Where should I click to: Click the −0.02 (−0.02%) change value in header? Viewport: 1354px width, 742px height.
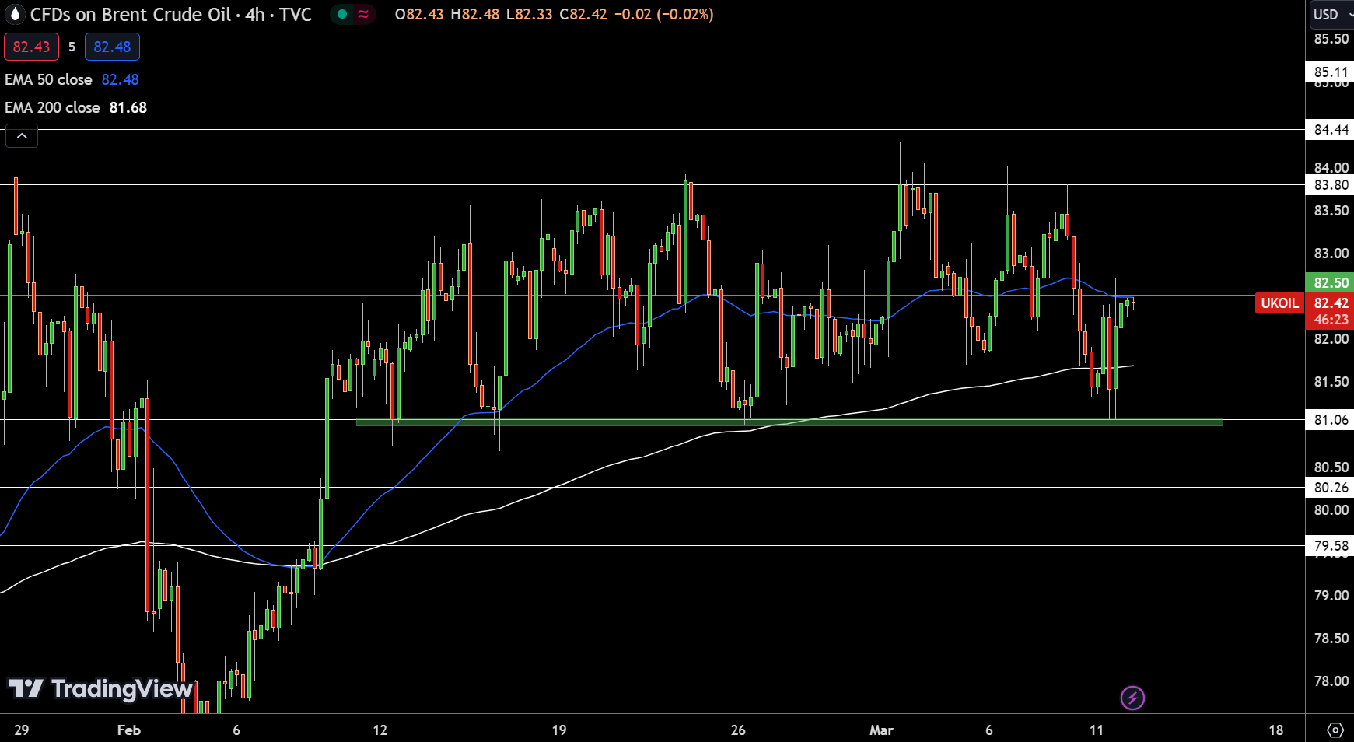click(663, 14)
